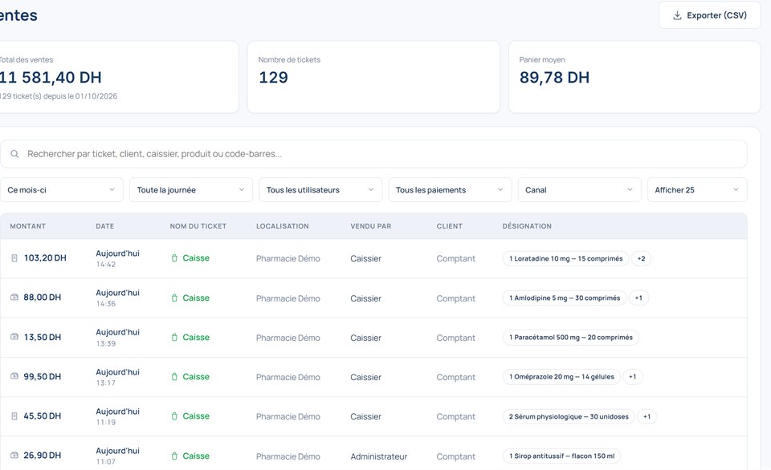771x470 pixels.
Task: Click the 'Paracétamol 500 mg – 20 comprimés' chip
Action: point(571,338)
